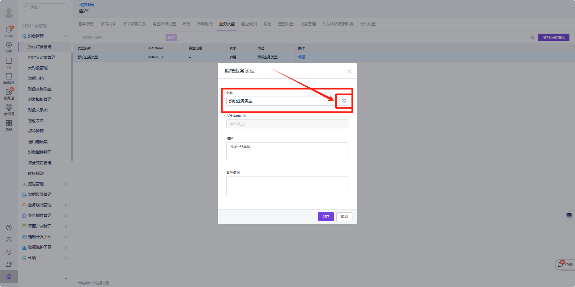
Task: Expand the 环境 menu section
Action: pos(66,258)
